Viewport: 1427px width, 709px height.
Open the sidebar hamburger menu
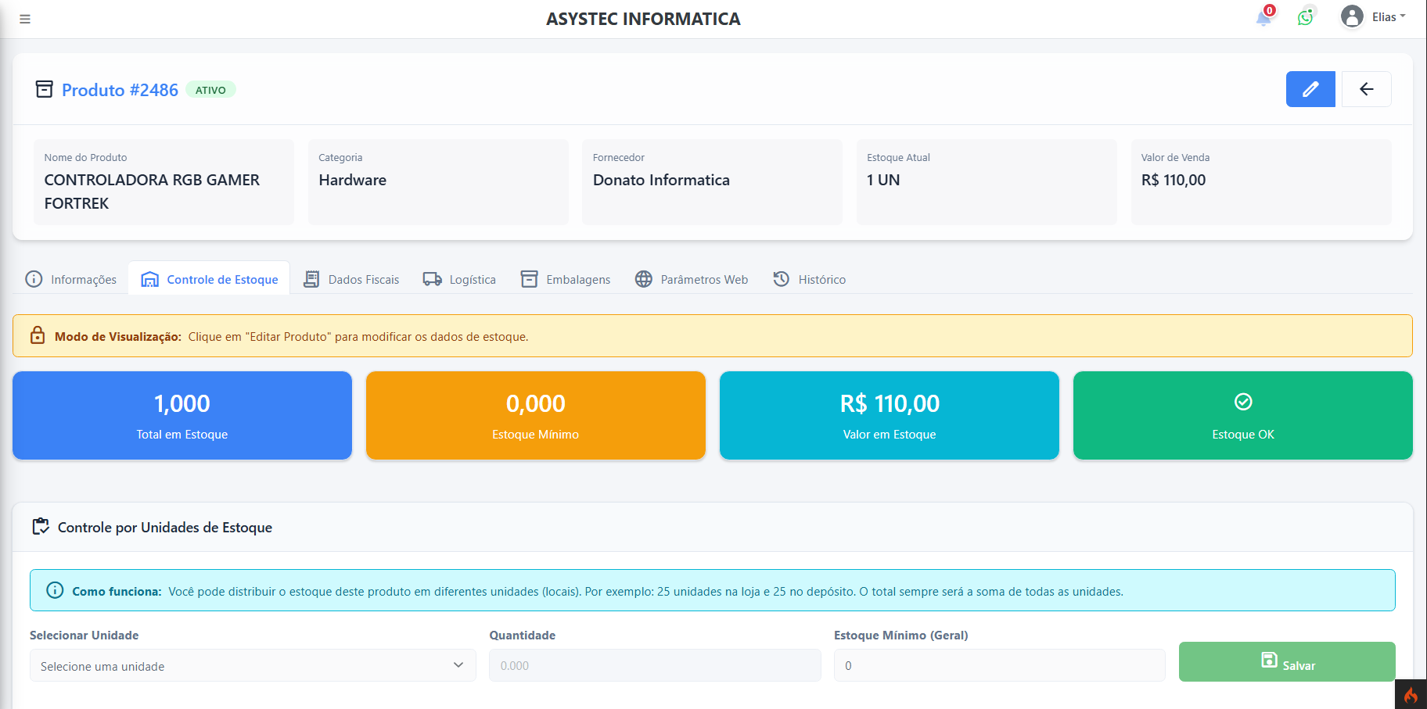coord(24,18)
